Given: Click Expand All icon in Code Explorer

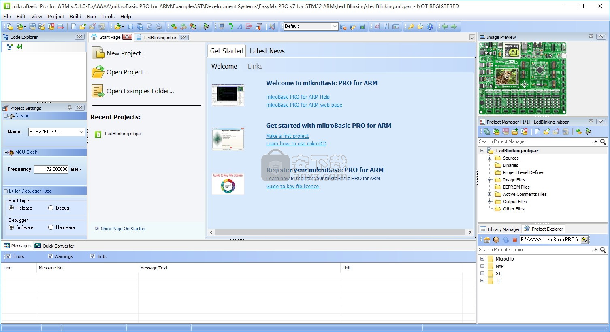Looking at the screenshot, I should coord(10,47).
